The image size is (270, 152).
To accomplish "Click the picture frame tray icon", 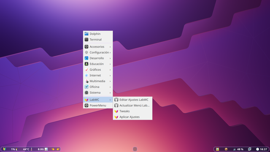I will click(218, 149).
